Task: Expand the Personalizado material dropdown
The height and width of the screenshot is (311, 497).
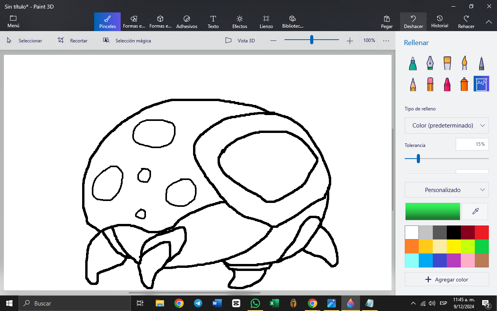Action: tap(447, 190)
